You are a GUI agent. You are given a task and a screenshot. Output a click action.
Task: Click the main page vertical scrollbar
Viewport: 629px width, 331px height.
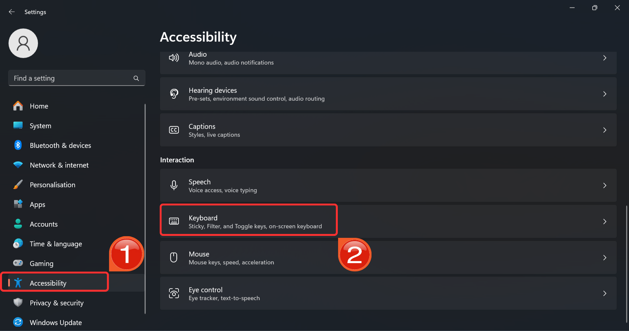[x=627, y=262]
